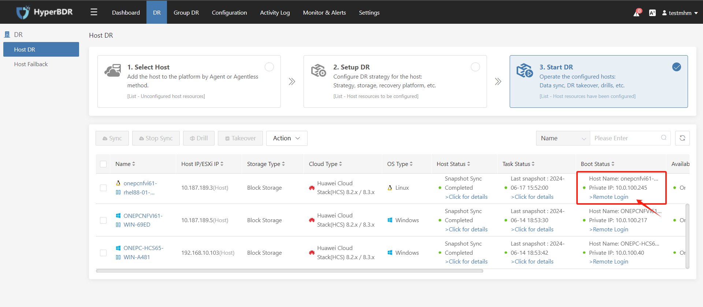Click the Setup DR gear-cubes icon
Viewport: 703px width, 307px height.
[318, 70]
